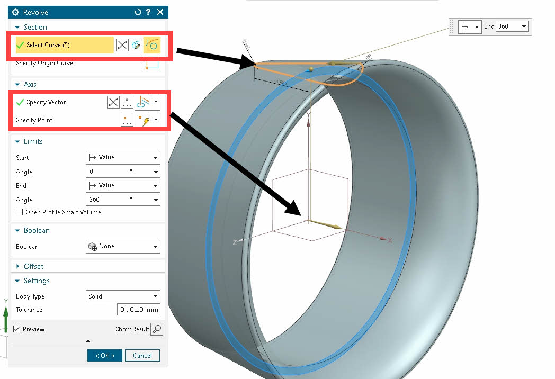Screen dimensions: 555x379
Task: Select the curve editing icon beside Select Curve
Action: [136, 45]
